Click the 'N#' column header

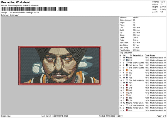point(124,55)
